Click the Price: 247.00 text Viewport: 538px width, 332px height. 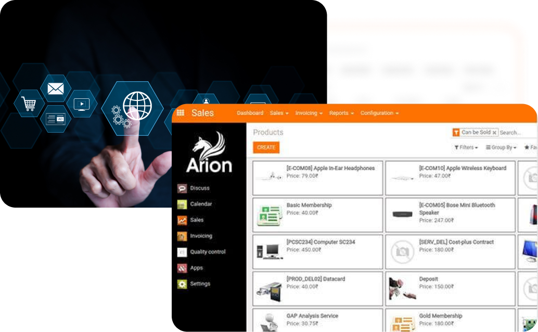click(436, 221)
